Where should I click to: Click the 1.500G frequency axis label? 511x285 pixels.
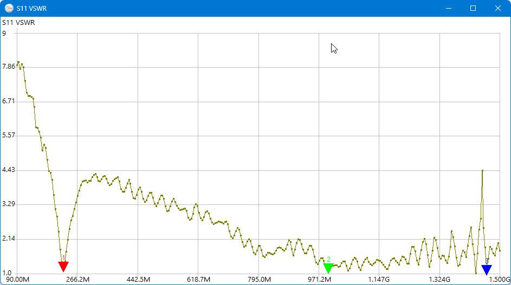tap(500, 280)
